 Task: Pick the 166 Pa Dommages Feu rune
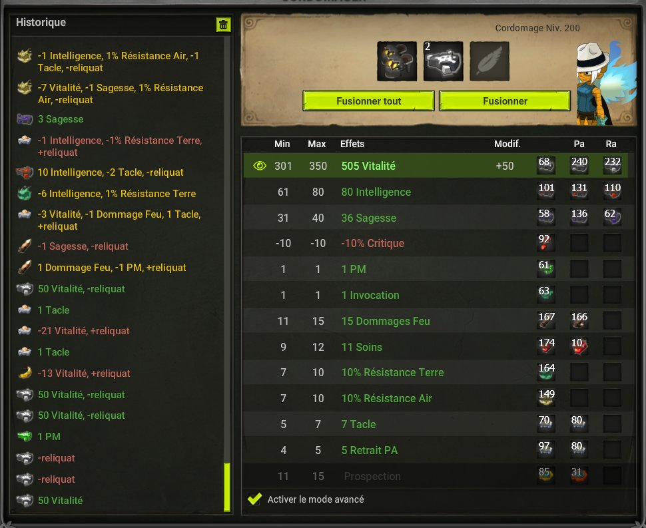click(579, 321)
